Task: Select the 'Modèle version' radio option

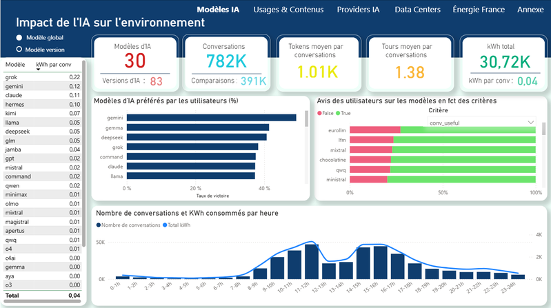Action: click(18, 50)
